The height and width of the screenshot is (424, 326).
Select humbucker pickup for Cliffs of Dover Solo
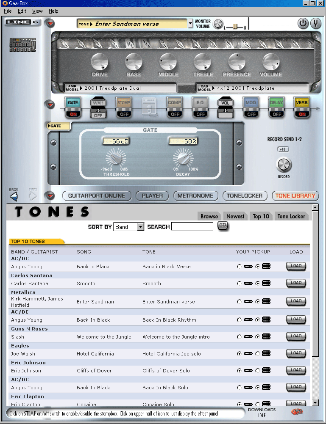(257, 371)
